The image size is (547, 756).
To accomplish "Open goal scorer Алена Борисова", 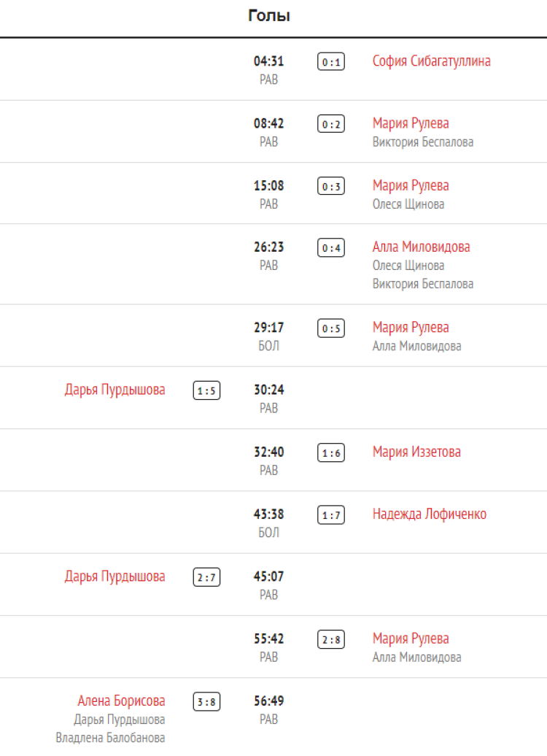I will [x=121, y=701].
